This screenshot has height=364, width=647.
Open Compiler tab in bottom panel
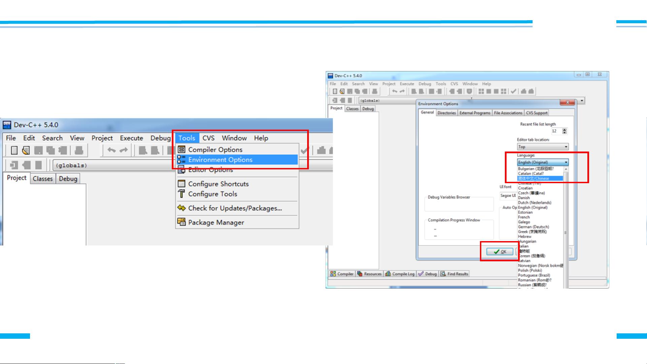click(342, 274)
